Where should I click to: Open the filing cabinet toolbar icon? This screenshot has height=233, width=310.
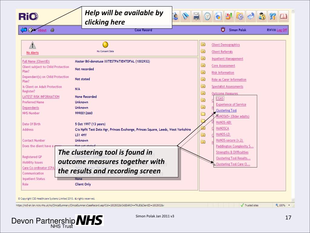196,16
